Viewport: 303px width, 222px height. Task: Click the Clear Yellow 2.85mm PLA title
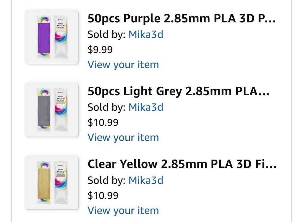[x=182, y=164]
